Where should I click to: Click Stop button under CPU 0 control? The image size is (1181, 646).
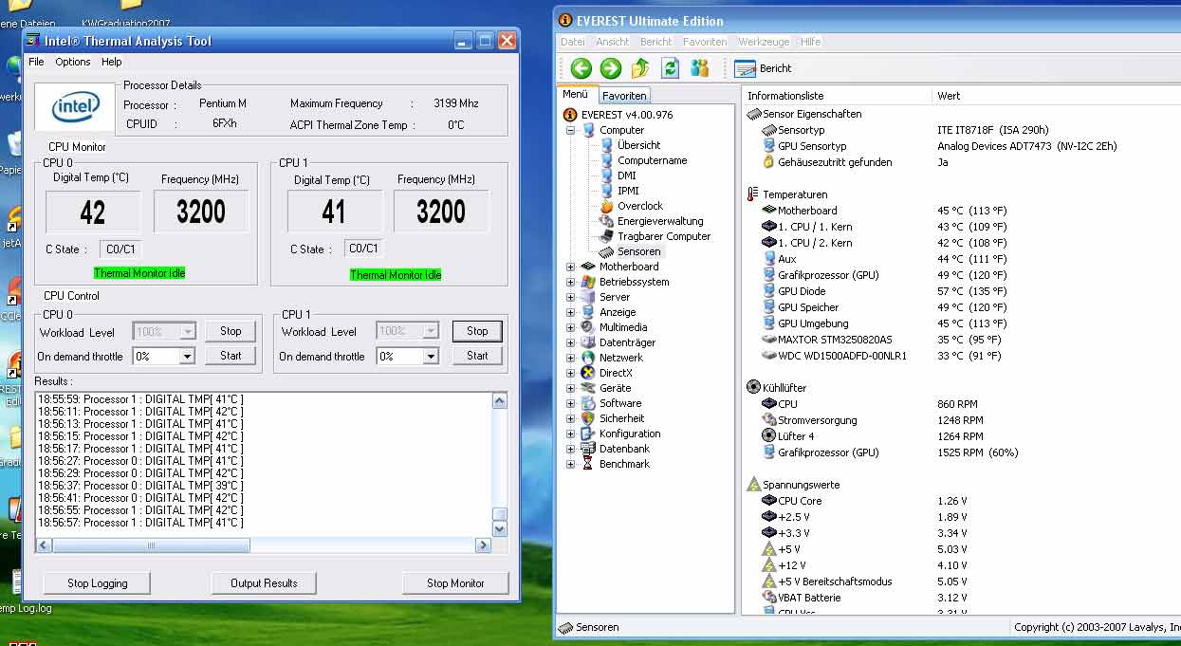pyautogui.click(x=231, y=331)
